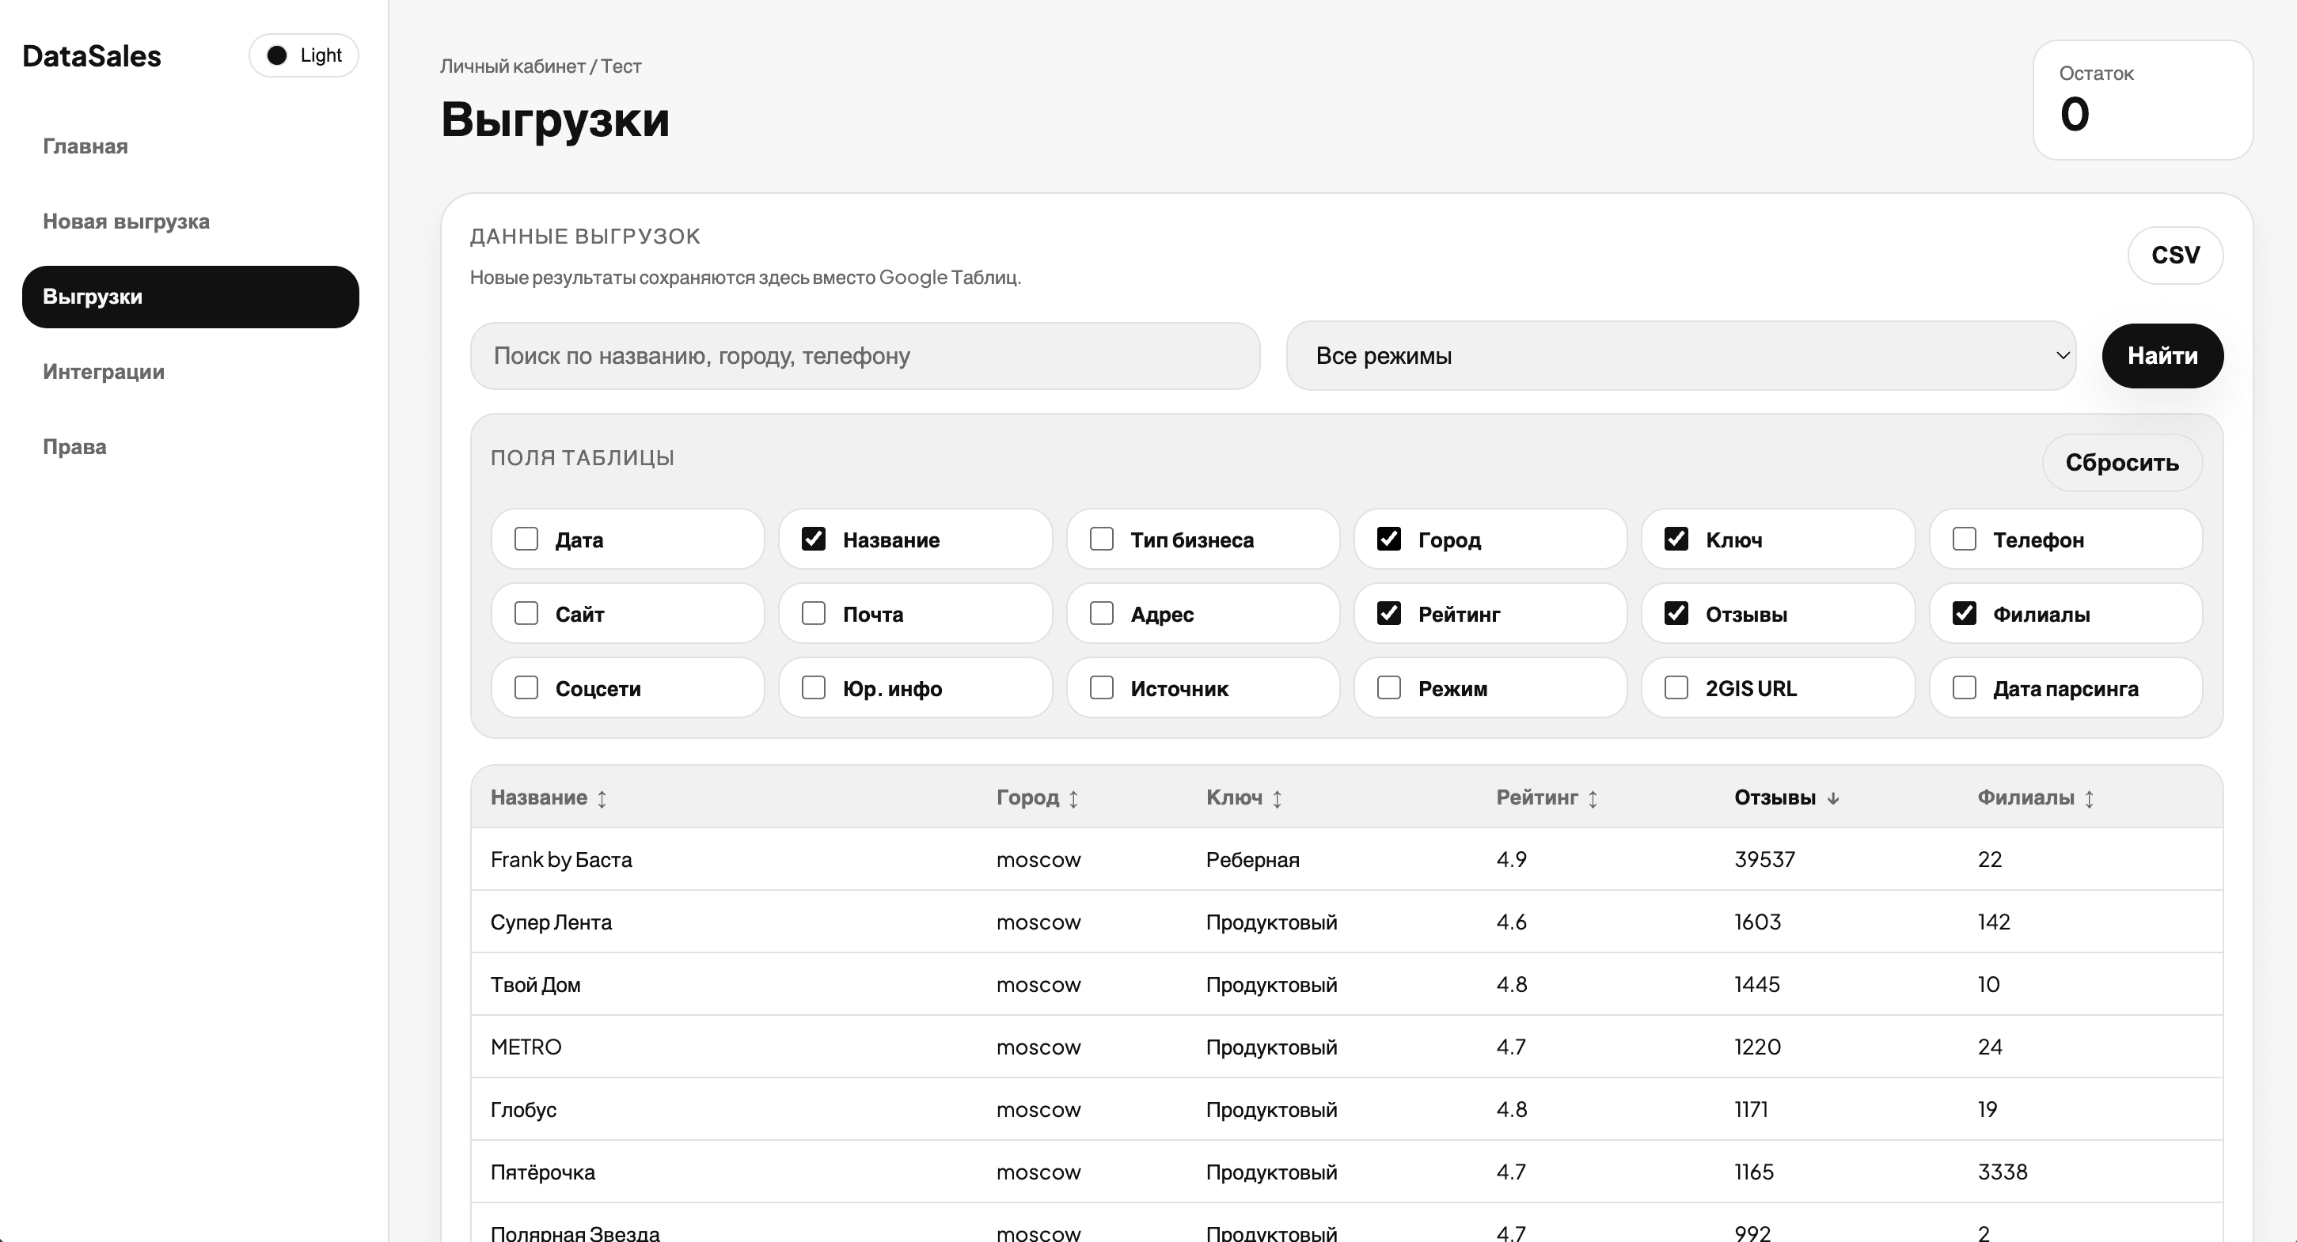Screen dimensions: 2297x1242
Task: Enable the Режим field checkbox
Action: coord(1388,687)
